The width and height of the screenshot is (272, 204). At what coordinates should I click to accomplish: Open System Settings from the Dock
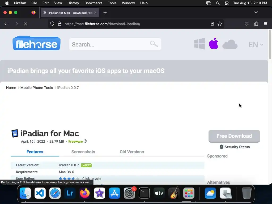pos(129,193)
